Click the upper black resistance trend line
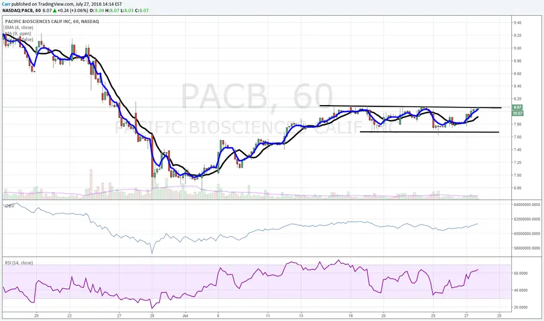Screen dimensions: 544x321 tap(410, 107)
